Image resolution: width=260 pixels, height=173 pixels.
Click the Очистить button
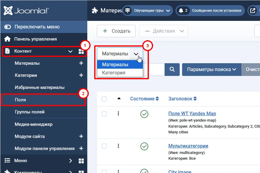pyautogui.click(x=251, y=69)
